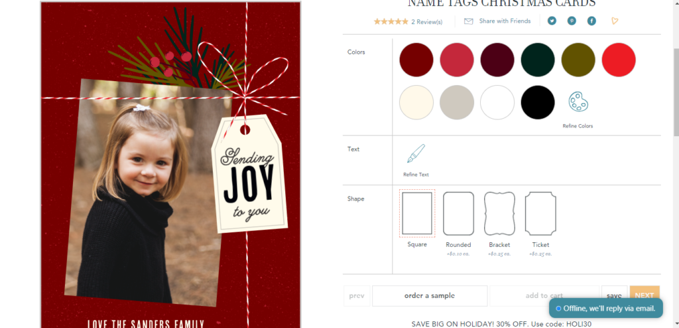Click the five-star rating icons
Screen dimensions: 679x328
point(391,21)
